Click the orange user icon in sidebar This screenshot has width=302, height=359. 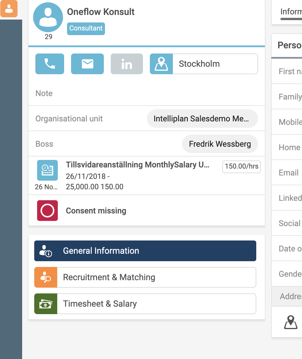[x=9, y=9]
